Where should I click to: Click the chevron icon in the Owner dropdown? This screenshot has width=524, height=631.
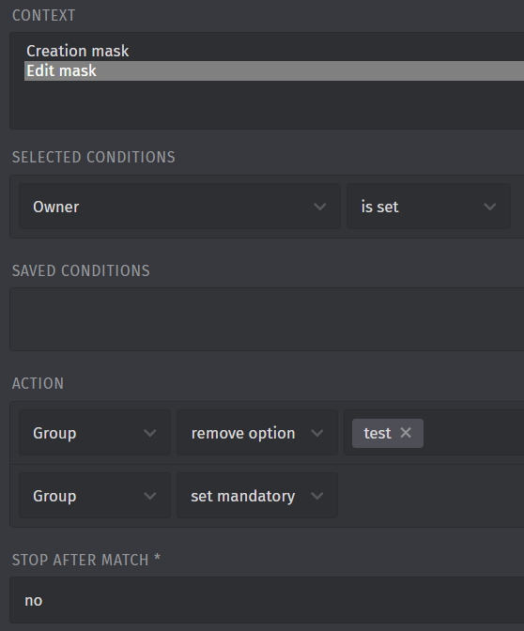click(320, 207)
